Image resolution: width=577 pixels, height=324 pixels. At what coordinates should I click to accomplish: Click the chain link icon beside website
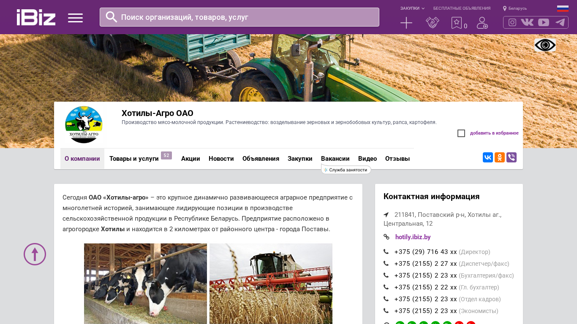click(x=386, y=237)
